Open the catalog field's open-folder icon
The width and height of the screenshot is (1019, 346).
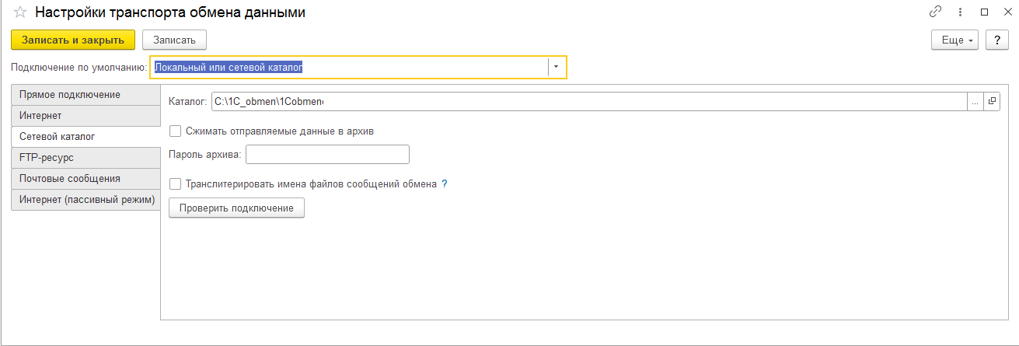pos(992,101)
